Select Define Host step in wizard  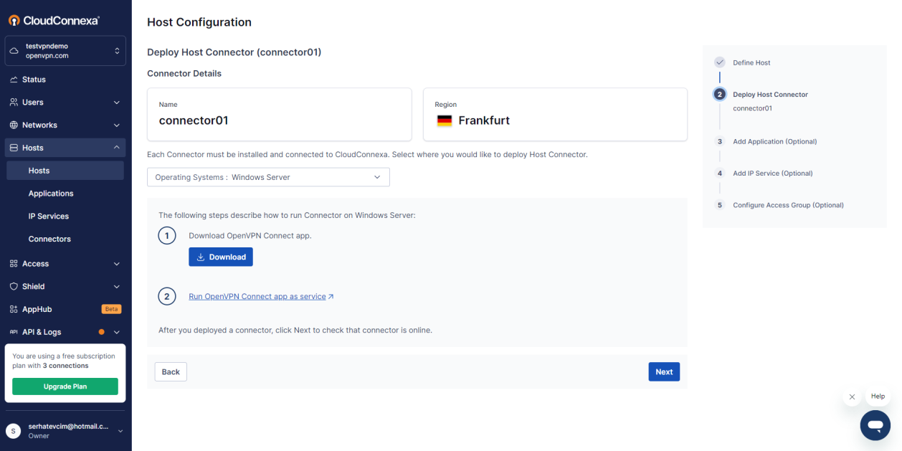[751, 63]
